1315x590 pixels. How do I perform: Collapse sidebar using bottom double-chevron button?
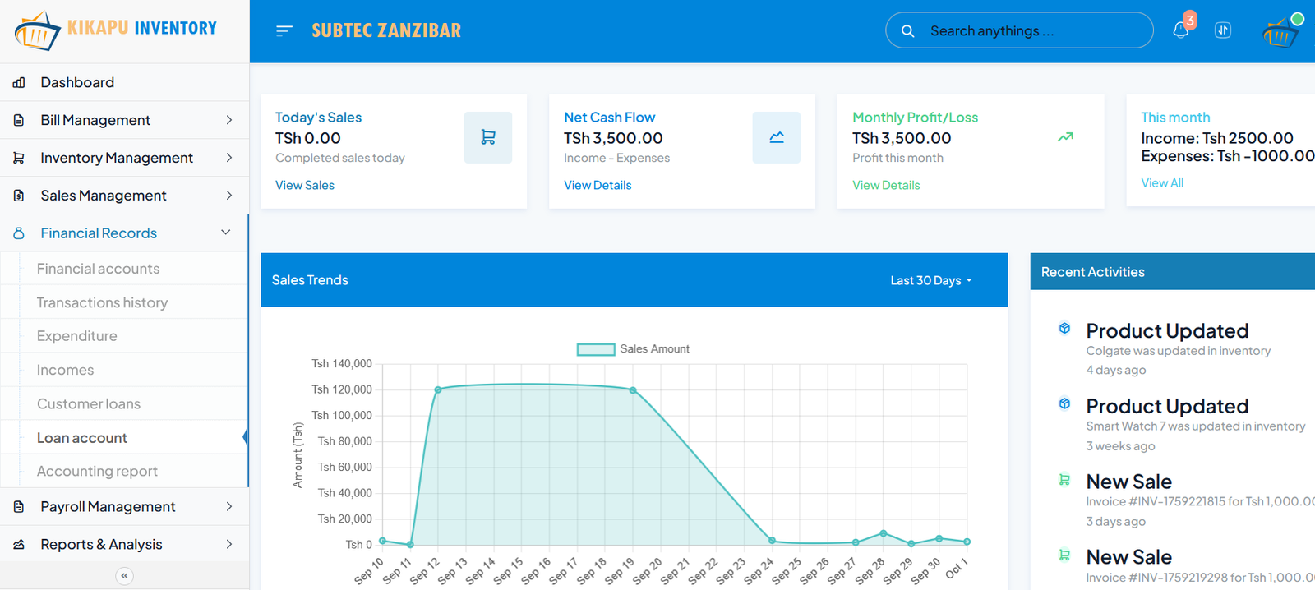(x=124, y=575)
